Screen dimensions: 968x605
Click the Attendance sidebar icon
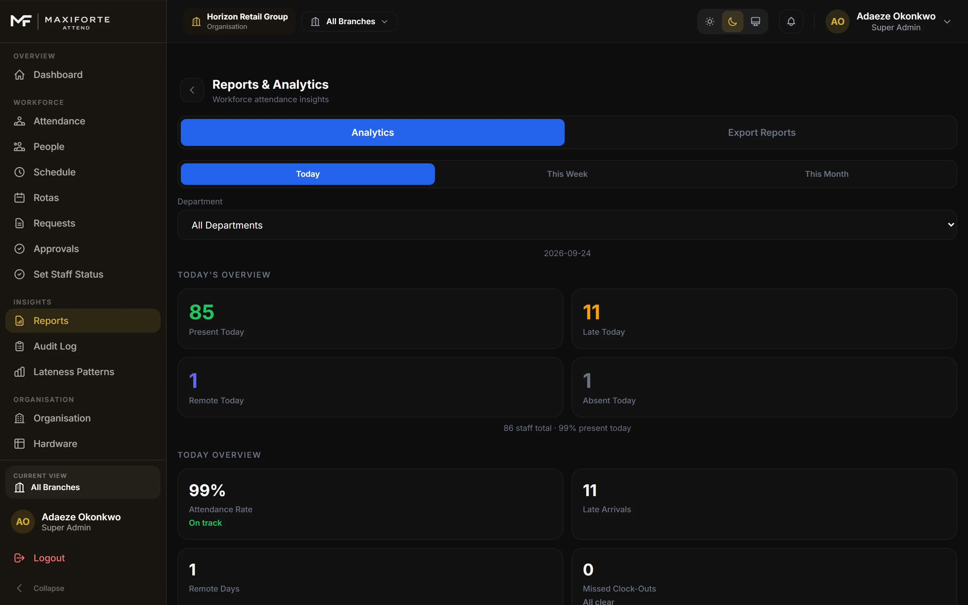click(x=19, y=121)
